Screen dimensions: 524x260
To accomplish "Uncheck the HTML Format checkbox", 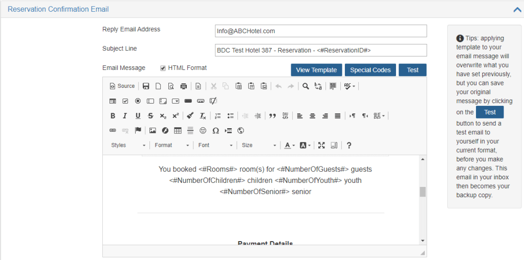I will pos(163,68).
